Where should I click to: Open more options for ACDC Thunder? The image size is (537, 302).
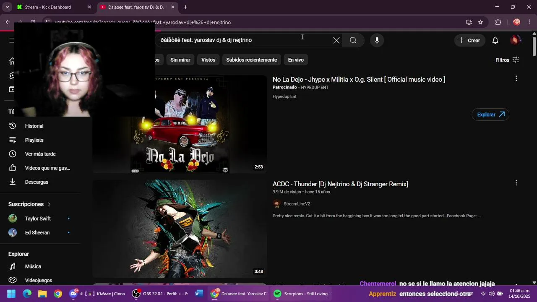pos(516,183)
